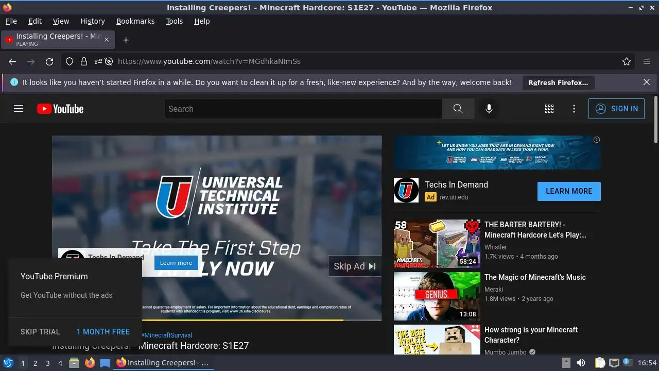This screenshot has height=371, width=659.
Task: Choose SKIP TRIAL in Premium popup
Action: (x=40, y=332)
